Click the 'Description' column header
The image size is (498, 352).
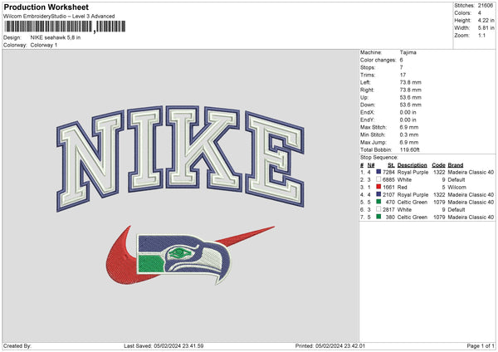pyautogui.click(x=412, y=165)
